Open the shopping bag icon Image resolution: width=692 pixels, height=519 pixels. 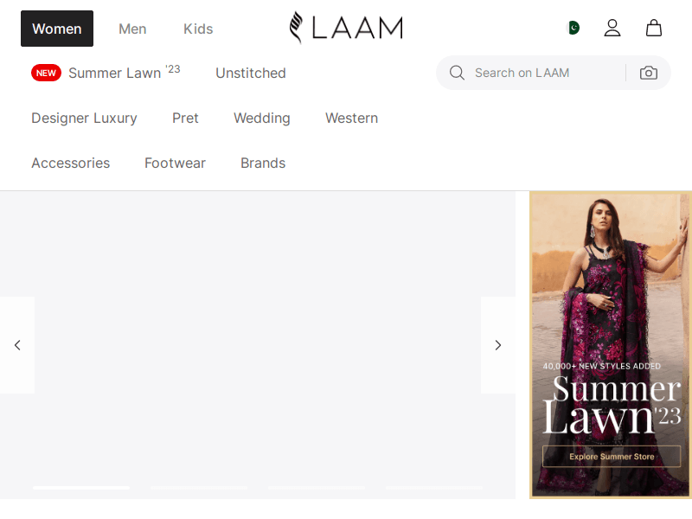tap(654, 28)
